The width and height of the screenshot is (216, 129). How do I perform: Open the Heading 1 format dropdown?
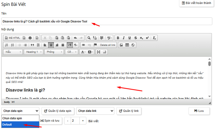pos(33,52)
